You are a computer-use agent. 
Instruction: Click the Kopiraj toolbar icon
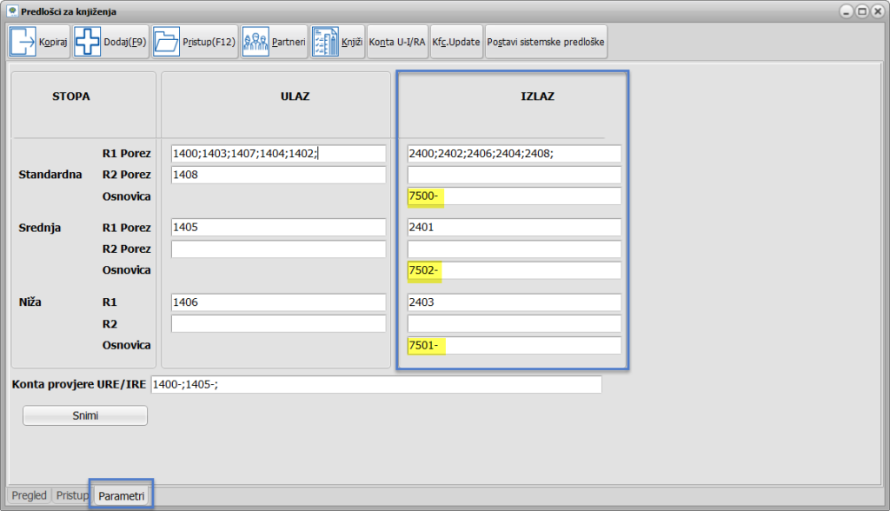point(23,42)
